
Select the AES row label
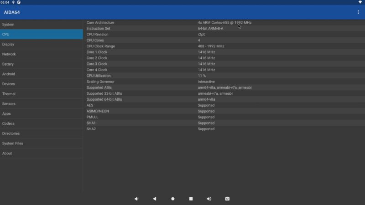[90, 105]
